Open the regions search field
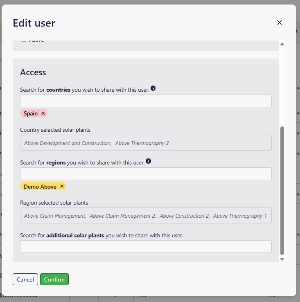The image size is (300, 302). 146,174
